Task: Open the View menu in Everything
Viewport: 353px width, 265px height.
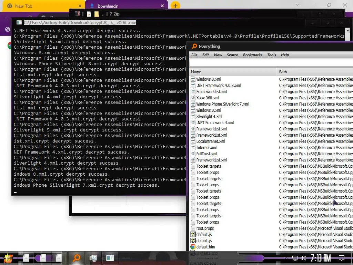Action: click(x=218, y=55)
